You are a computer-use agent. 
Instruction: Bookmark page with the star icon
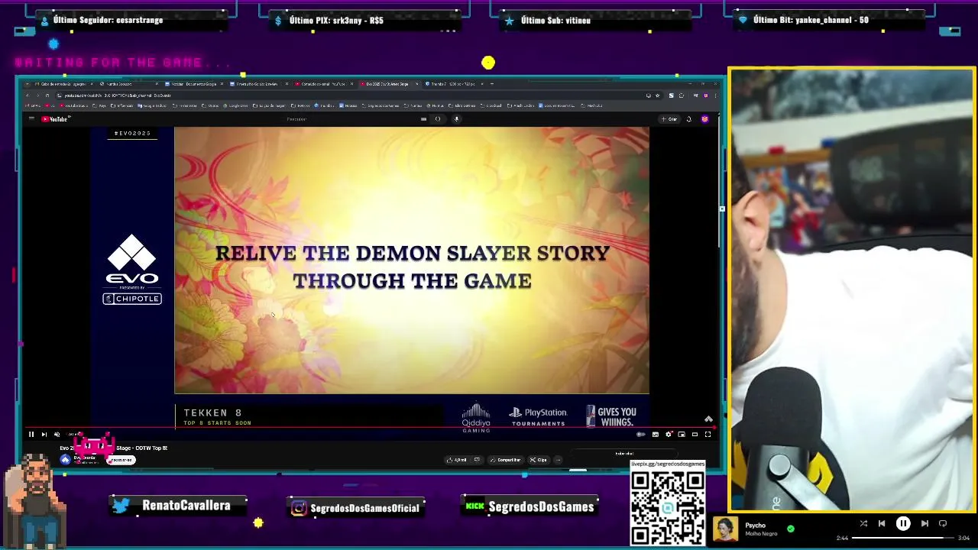(657, 95)
